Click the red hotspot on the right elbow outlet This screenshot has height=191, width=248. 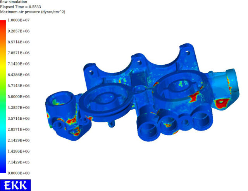(222, 103)
